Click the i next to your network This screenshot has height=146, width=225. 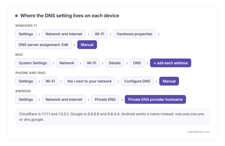[89, 81]
